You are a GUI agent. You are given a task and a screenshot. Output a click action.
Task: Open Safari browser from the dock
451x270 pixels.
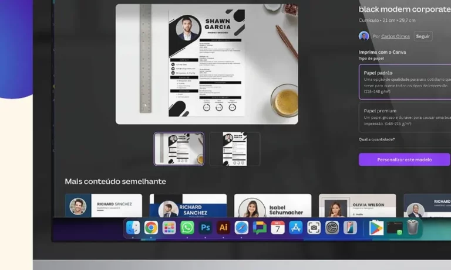[x=241, y=228]
